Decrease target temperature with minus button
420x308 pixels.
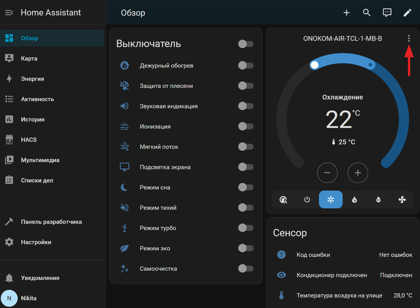[x=327, y=173]
